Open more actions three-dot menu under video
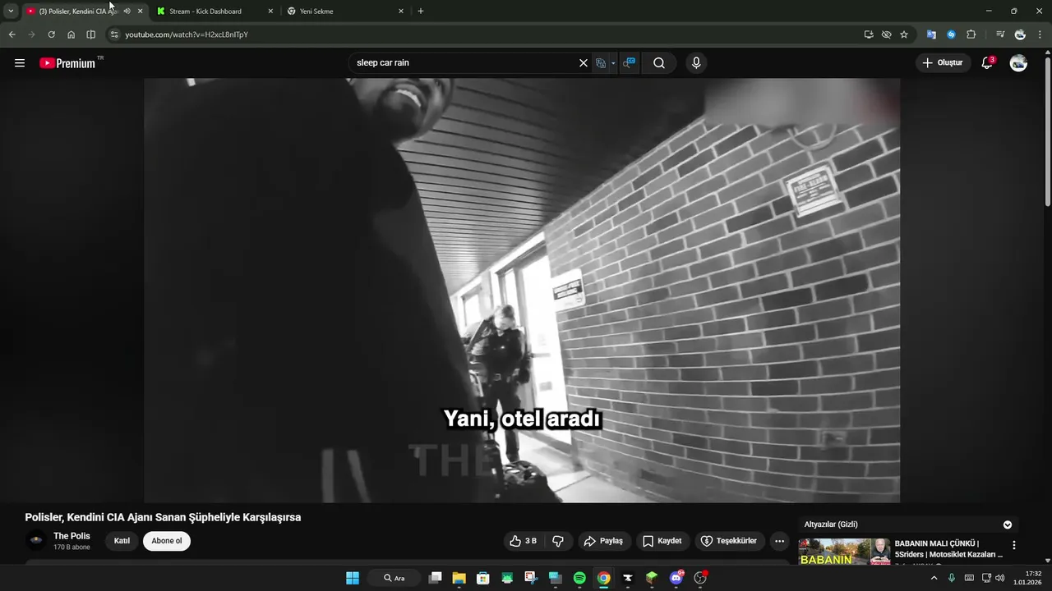Image resolution: width=1052 pixels, height=591 pixels. (x=779, y=541)
